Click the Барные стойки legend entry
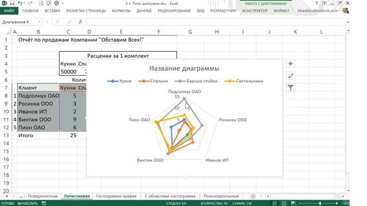The image size is (367, 206). click(x=196, y=81)
